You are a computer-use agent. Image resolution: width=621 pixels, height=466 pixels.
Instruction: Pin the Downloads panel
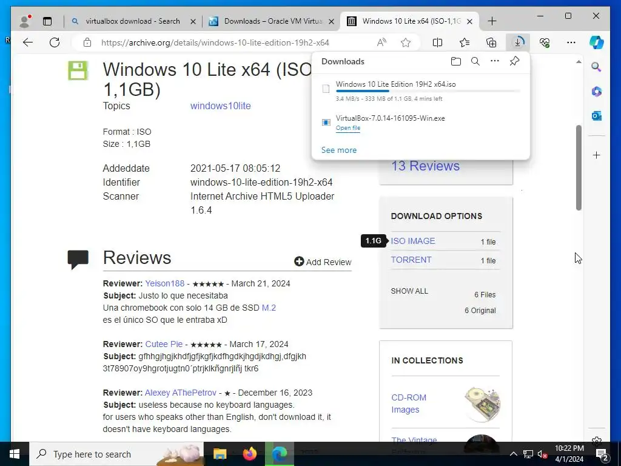click(514, 61)
